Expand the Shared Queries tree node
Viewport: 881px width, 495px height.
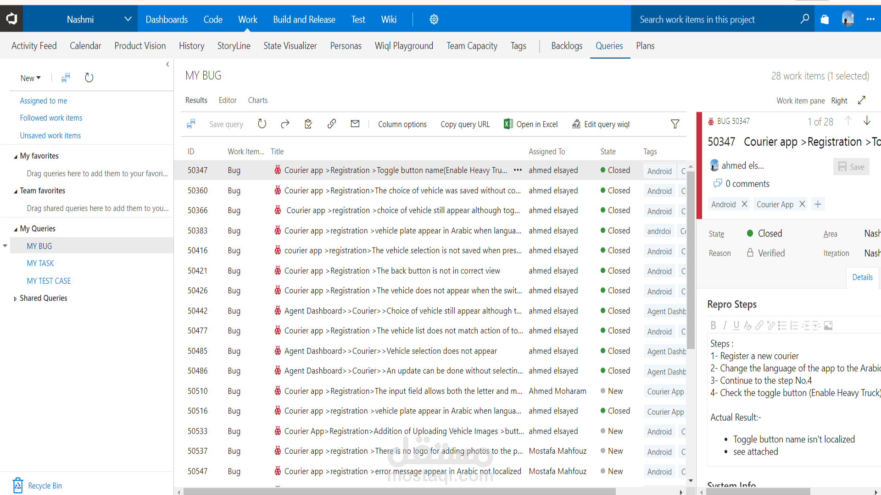[x=15, y=298]
